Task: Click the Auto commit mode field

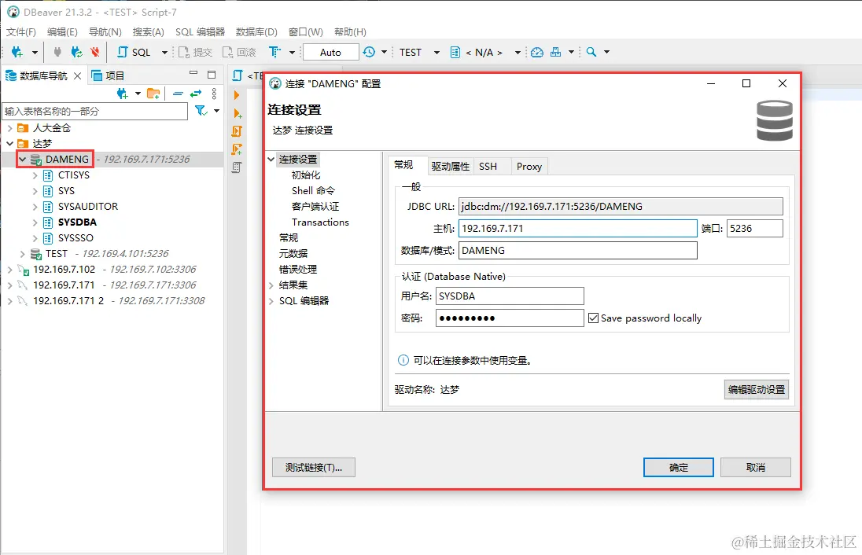Action: 330,52
